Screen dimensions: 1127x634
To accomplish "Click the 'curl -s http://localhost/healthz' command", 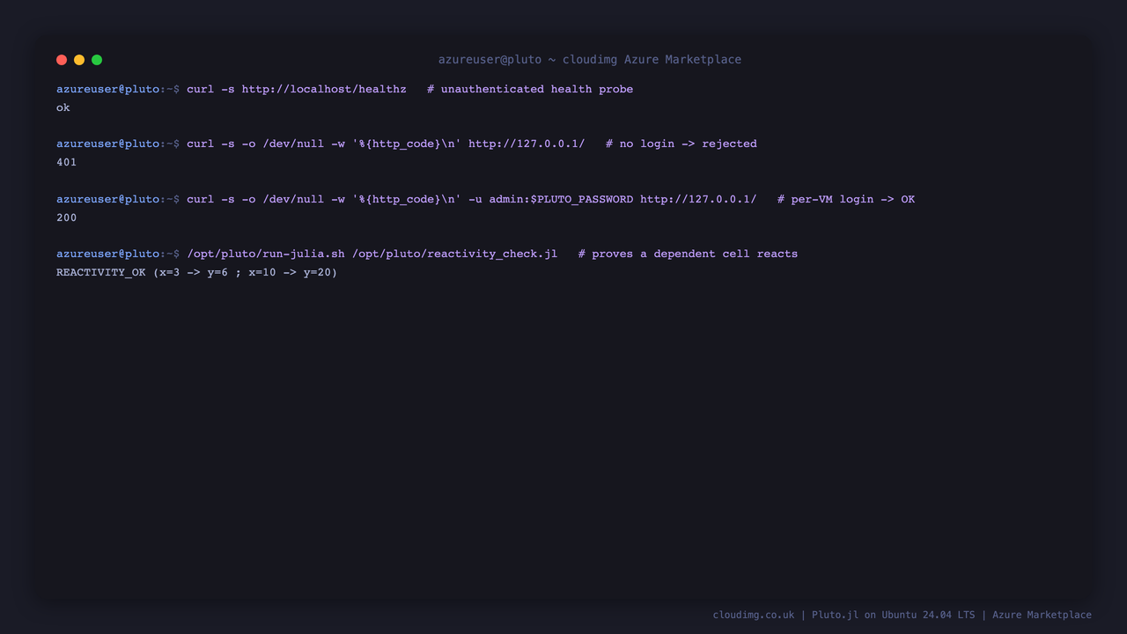I will tap(297, 89).
